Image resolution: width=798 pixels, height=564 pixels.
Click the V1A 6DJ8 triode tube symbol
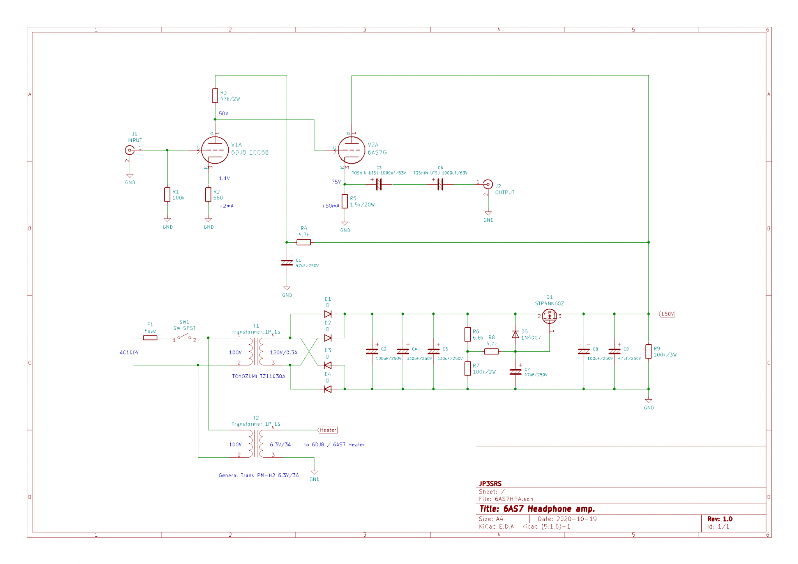point(215,150)
